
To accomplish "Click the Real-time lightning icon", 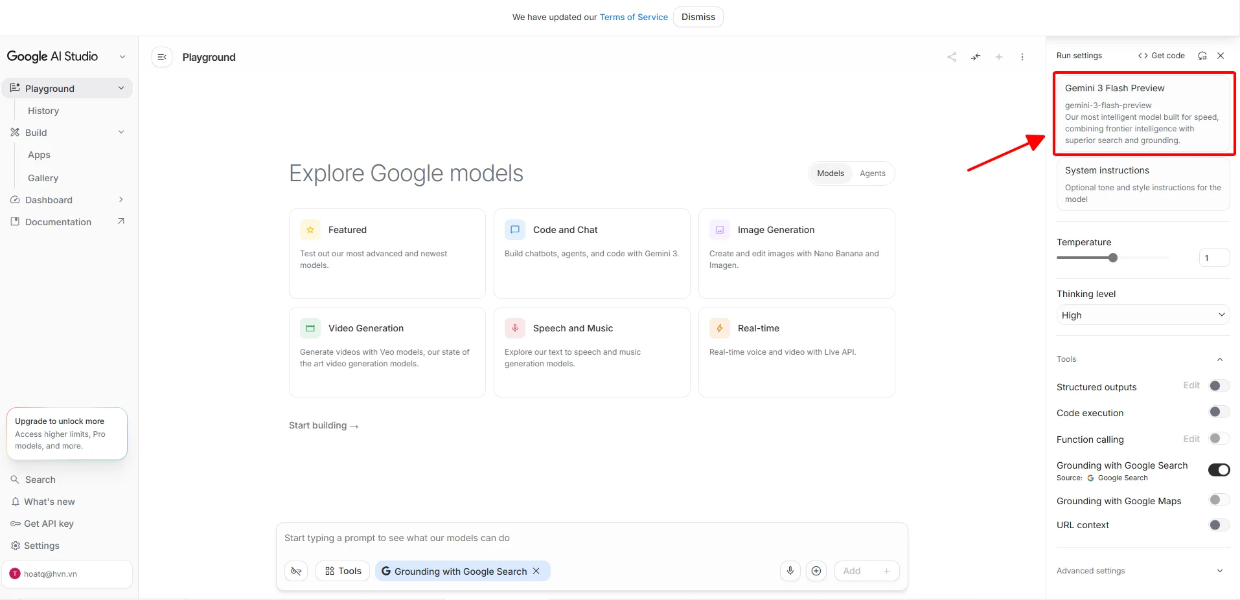I will 720,328.
